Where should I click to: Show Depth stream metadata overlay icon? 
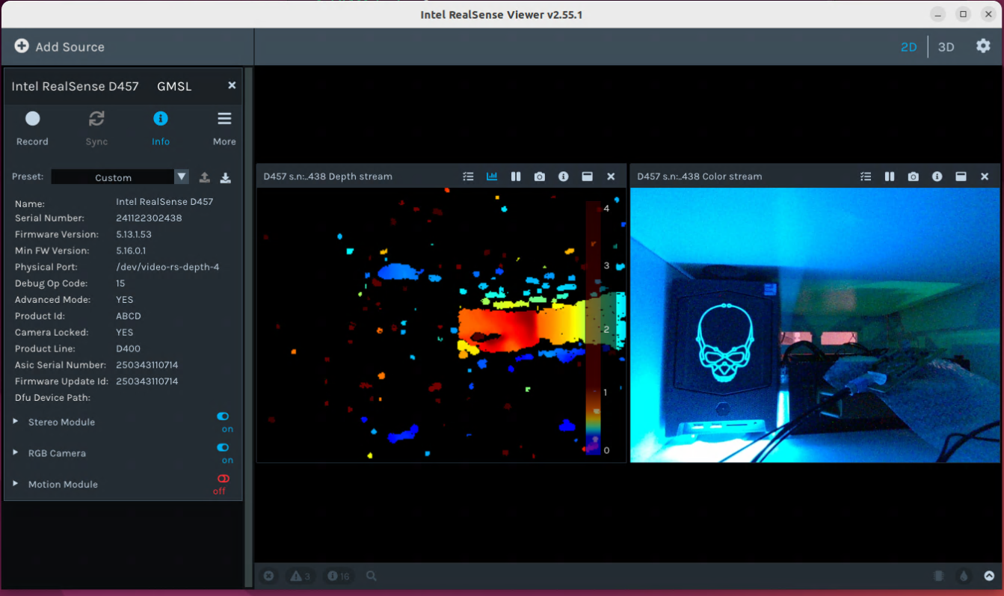point(468,176)
